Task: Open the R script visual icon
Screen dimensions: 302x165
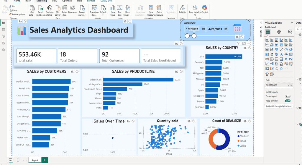Action: [286, 59]
